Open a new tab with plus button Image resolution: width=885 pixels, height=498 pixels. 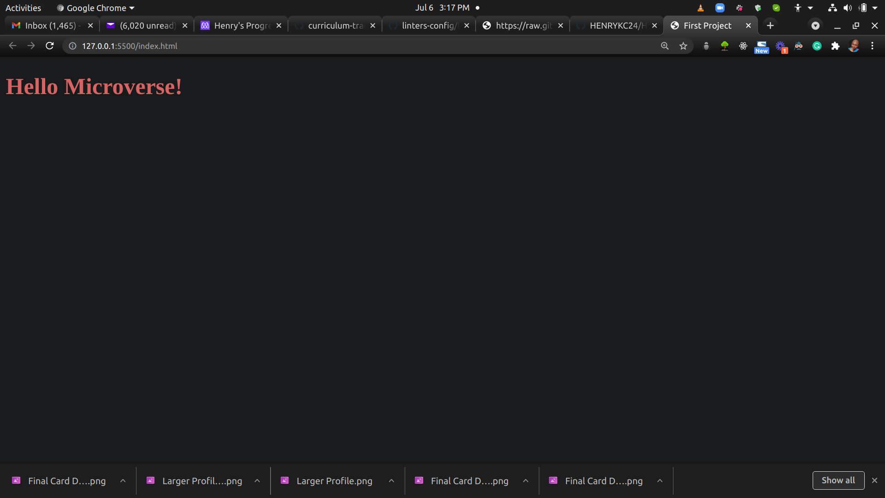point(770,25)
